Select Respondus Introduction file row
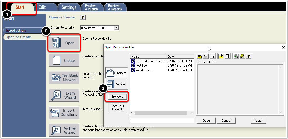 pos(162,61)
